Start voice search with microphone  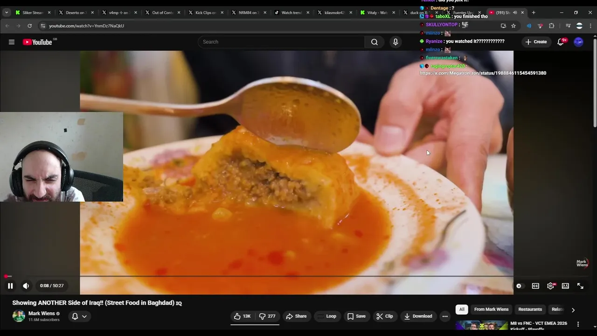tap(396, 42)
